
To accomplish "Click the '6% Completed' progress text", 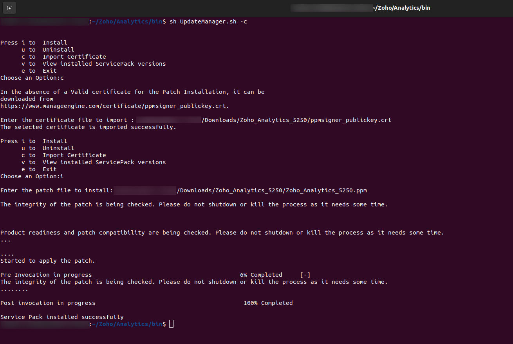I will (261, 275).
